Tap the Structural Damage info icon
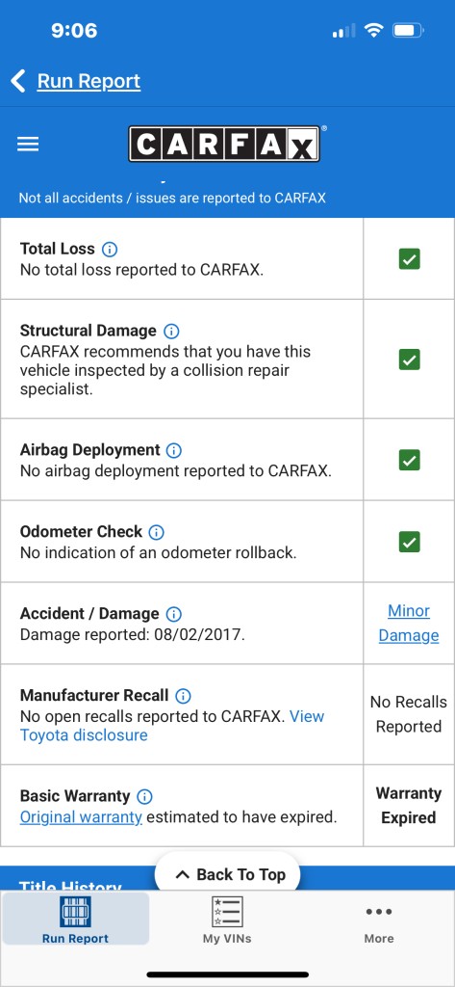The image size is (455, 987). [x=171, y=331]
